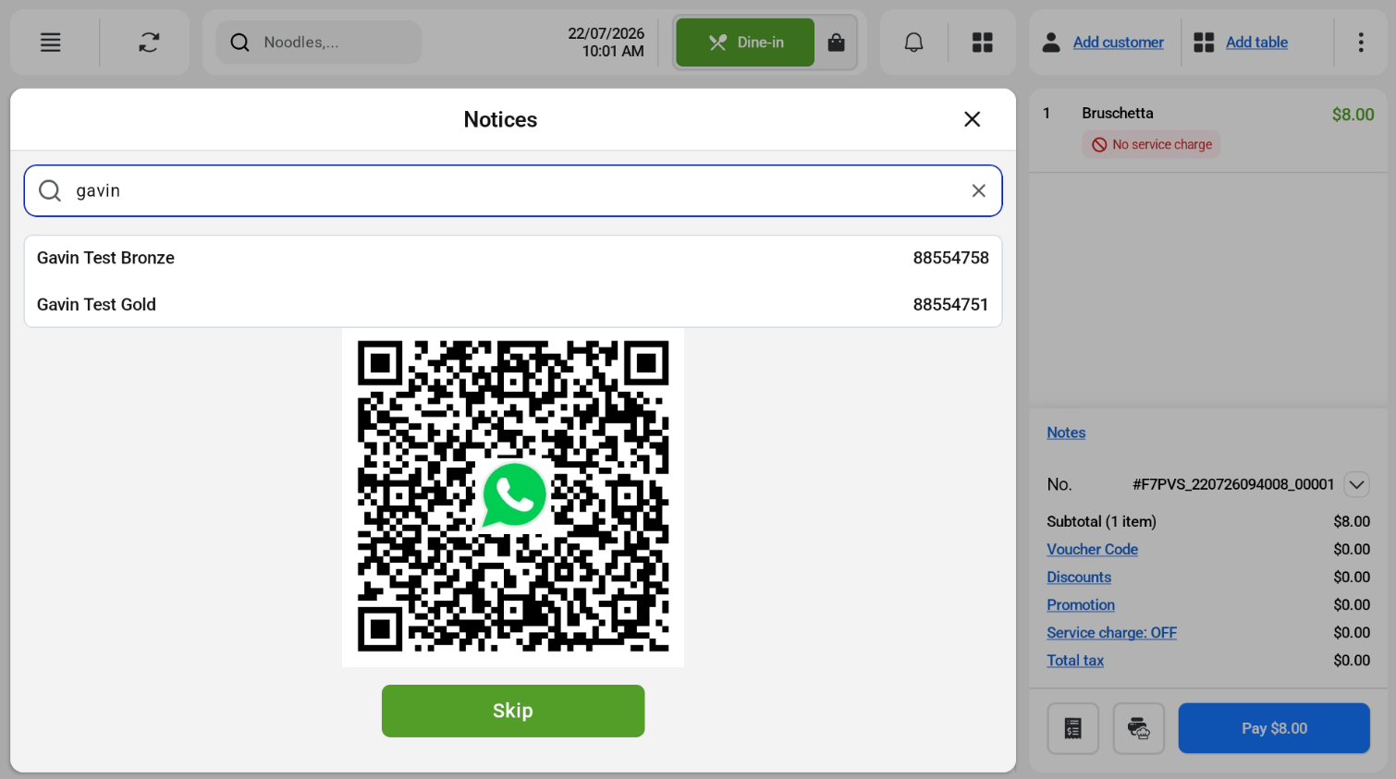Open the hamburger main menu
Screen dimensions: 1396x779
[x=51, y=43]
